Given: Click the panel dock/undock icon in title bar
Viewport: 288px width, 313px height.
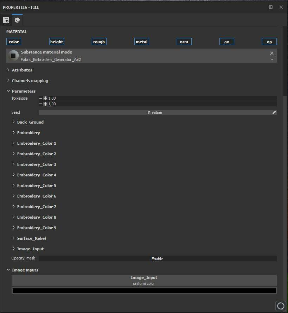Looking at the screenshot, I should (271, 7).
